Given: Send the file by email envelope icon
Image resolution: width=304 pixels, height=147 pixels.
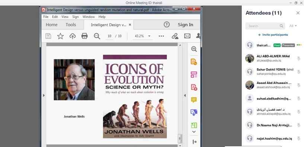Looking at the screenshot, I should click(x=187, y=36).
